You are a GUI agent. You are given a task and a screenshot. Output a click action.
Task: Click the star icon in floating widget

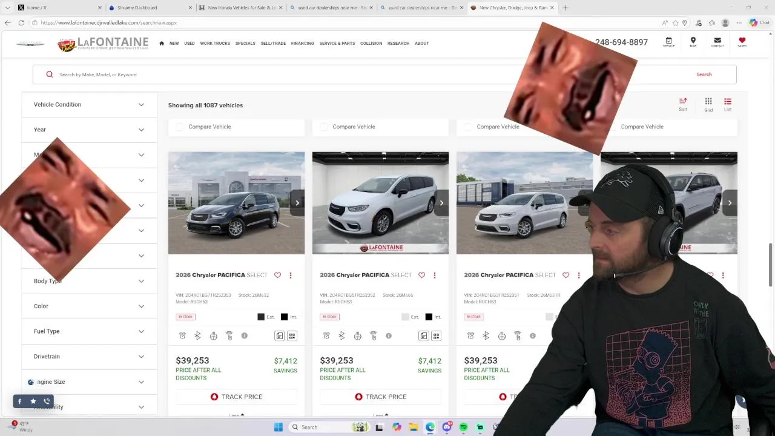(x=33, y=401)
